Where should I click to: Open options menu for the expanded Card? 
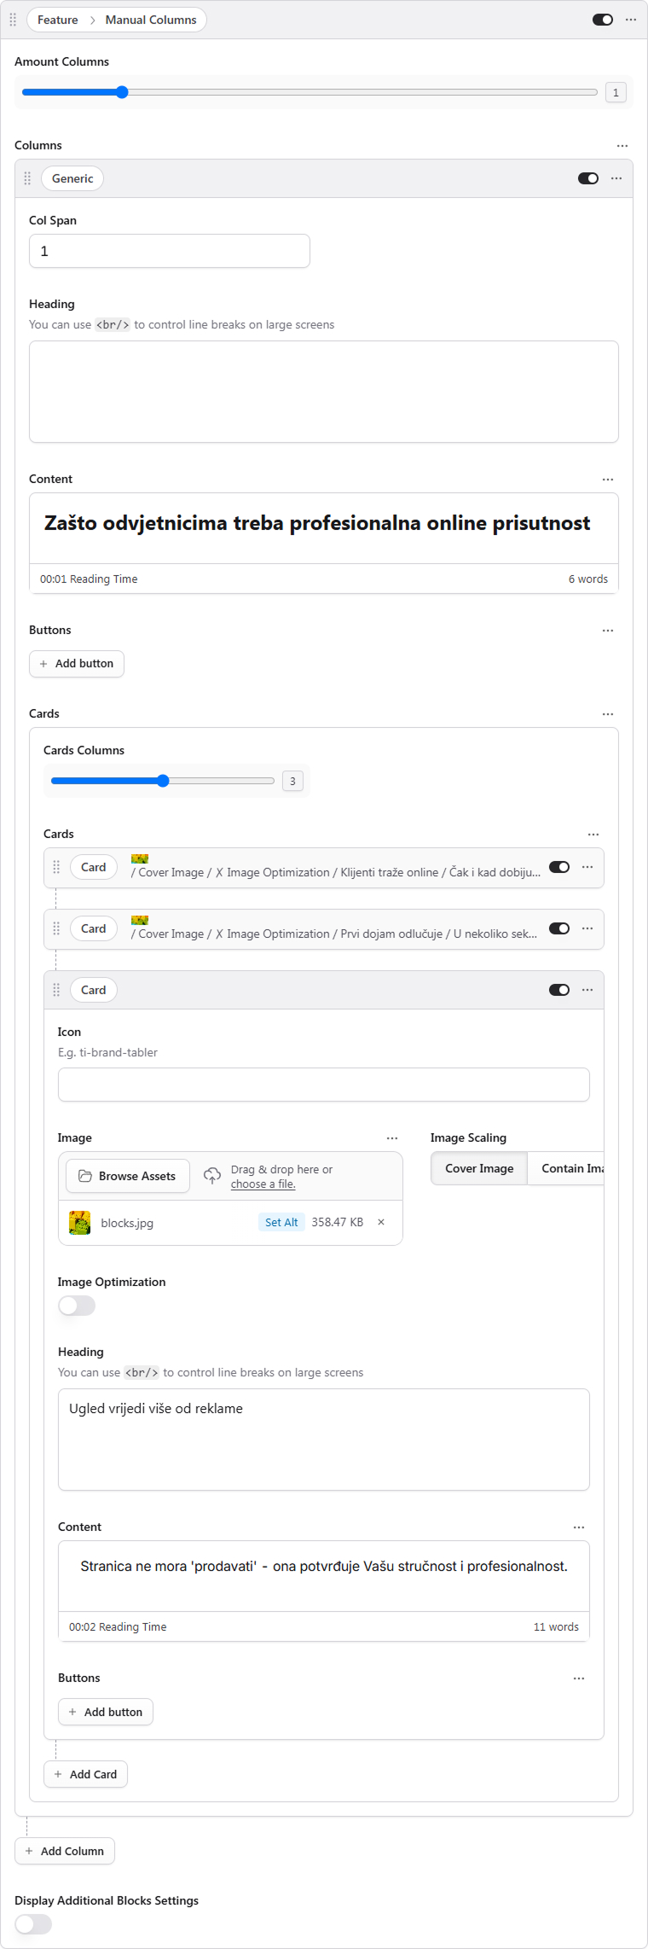click(587, 990)
